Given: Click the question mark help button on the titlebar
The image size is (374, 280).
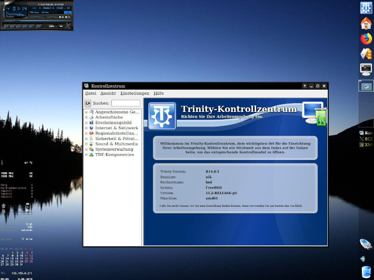Looking at the screenshot, I should point(305,86).
